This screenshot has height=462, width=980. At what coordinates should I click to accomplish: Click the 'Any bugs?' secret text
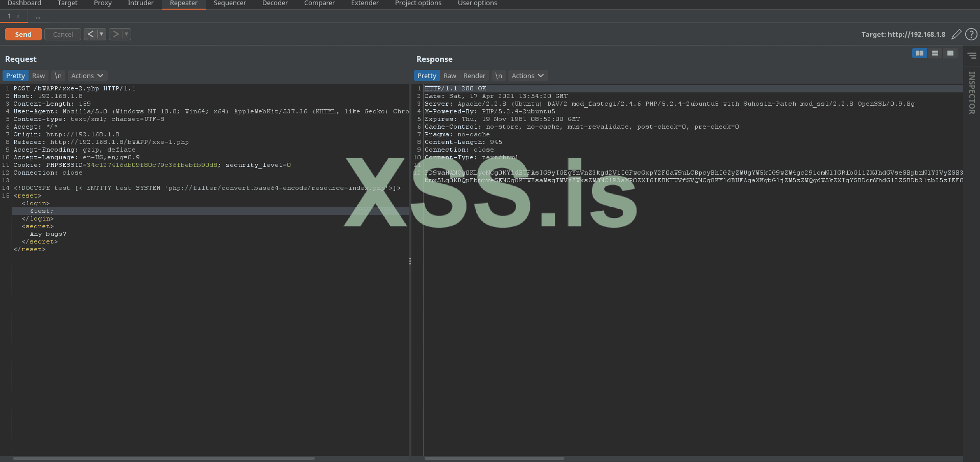click(48, 234)
